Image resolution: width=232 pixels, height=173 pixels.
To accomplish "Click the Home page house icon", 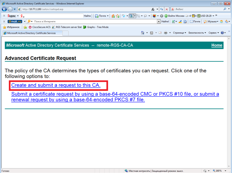I will tap(143, 33).
